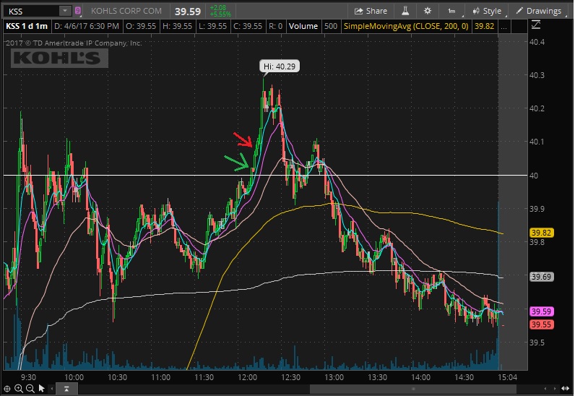
Task: Click the volume value 500
Action: click(331, 27)
